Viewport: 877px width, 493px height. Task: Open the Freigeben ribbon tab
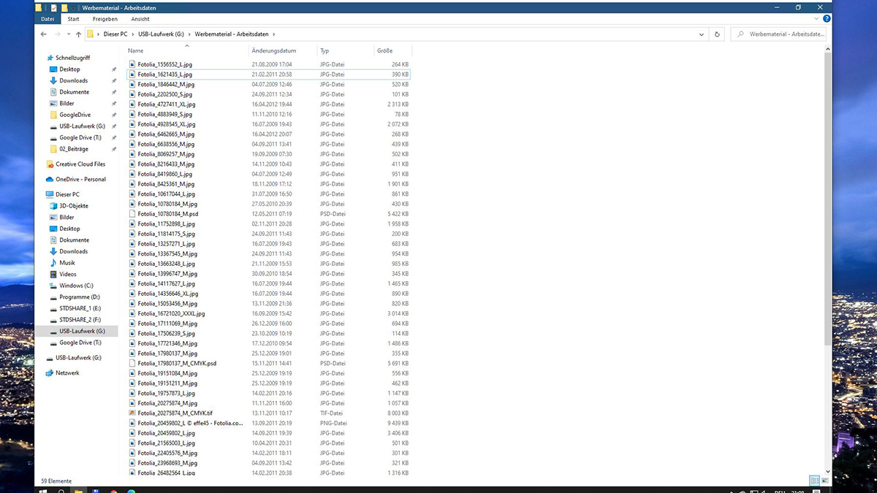click(x=105, y=19)
